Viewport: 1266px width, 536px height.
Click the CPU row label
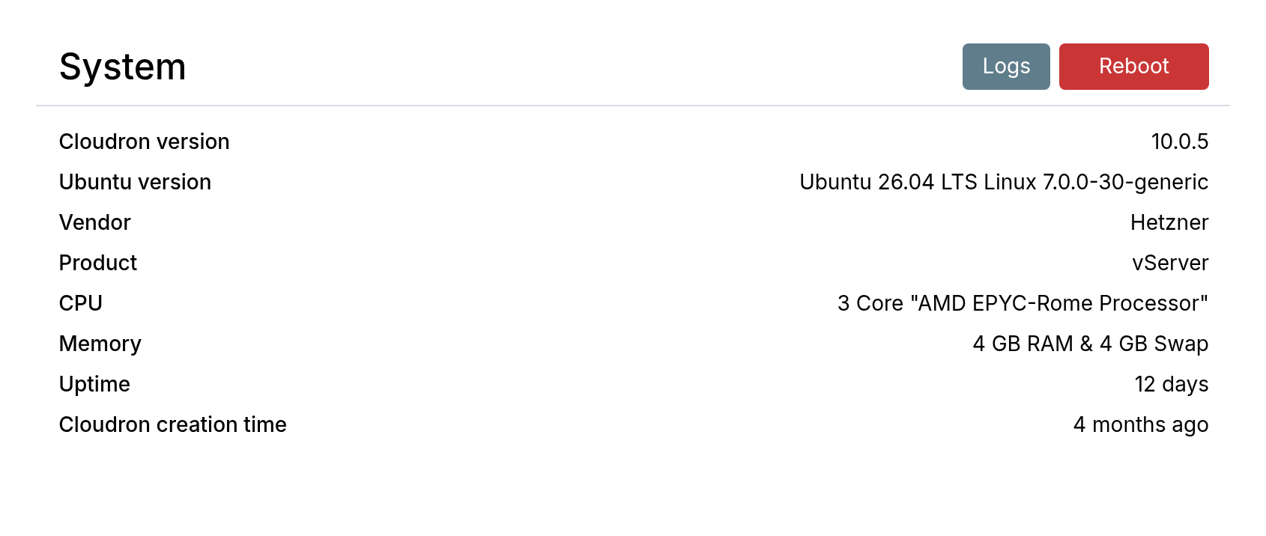click(81, 303)
